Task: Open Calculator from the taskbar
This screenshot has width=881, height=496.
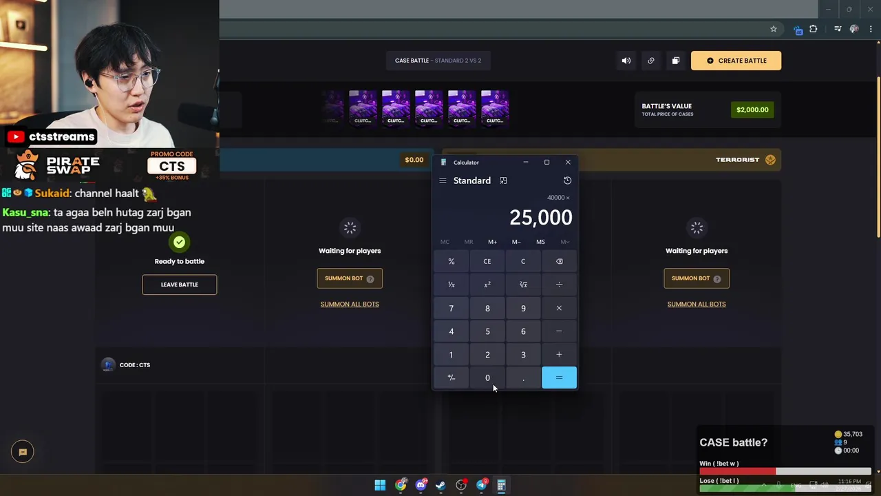Action: click(x=501, y=485)
